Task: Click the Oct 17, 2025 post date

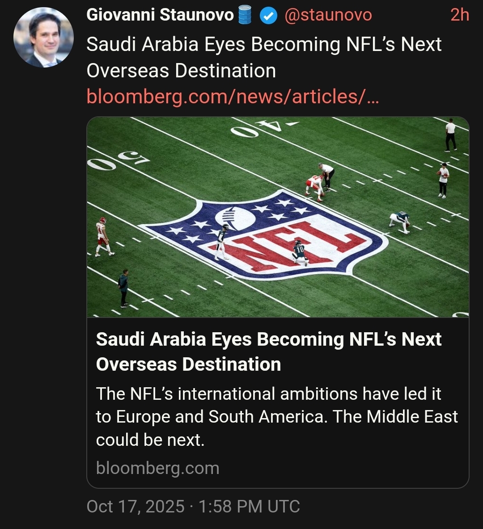Action: tap(135, 507)
